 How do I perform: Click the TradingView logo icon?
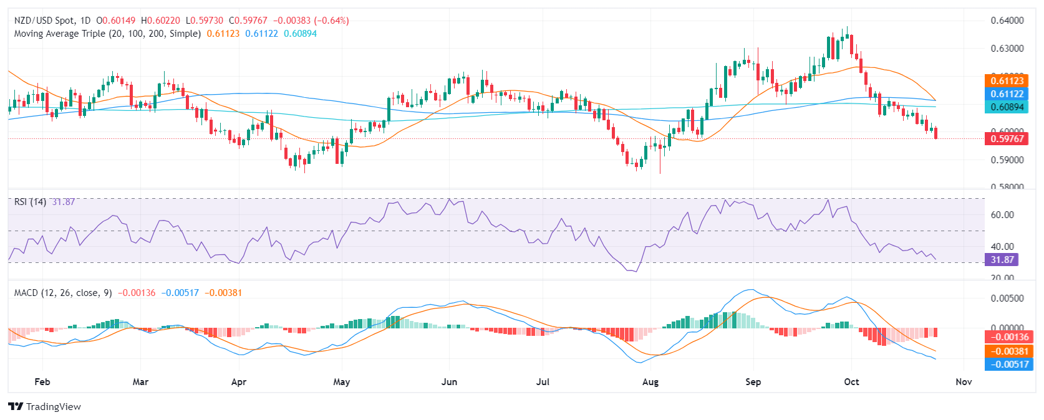[16, 407]
